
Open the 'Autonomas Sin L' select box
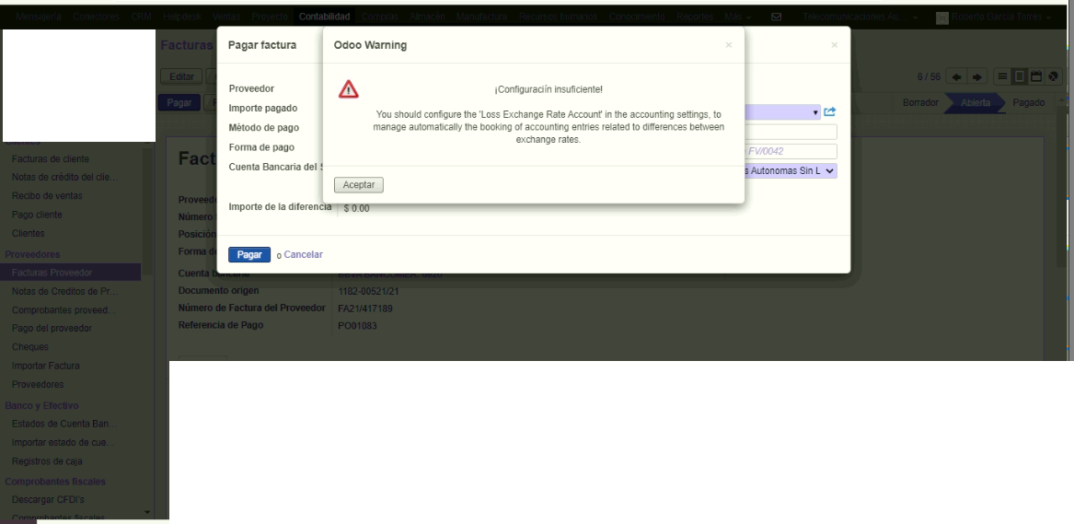[791, 170]
